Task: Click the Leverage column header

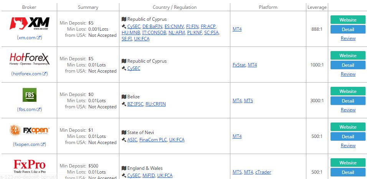Action: (x=317, y=7)
